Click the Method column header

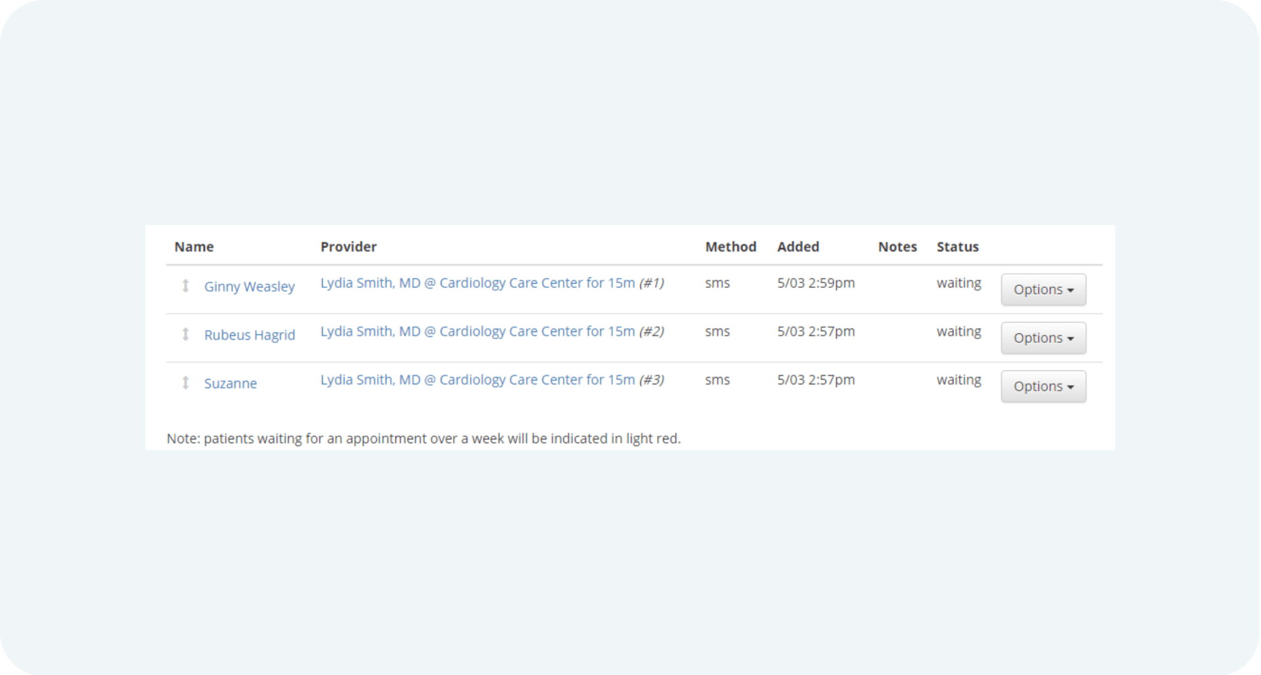click(x=730, y=247)
